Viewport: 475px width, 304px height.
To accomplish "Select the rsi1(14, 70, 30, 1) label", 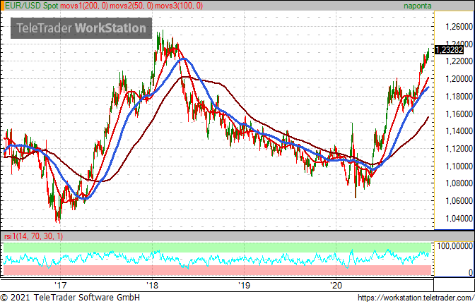I will (34, 236).
